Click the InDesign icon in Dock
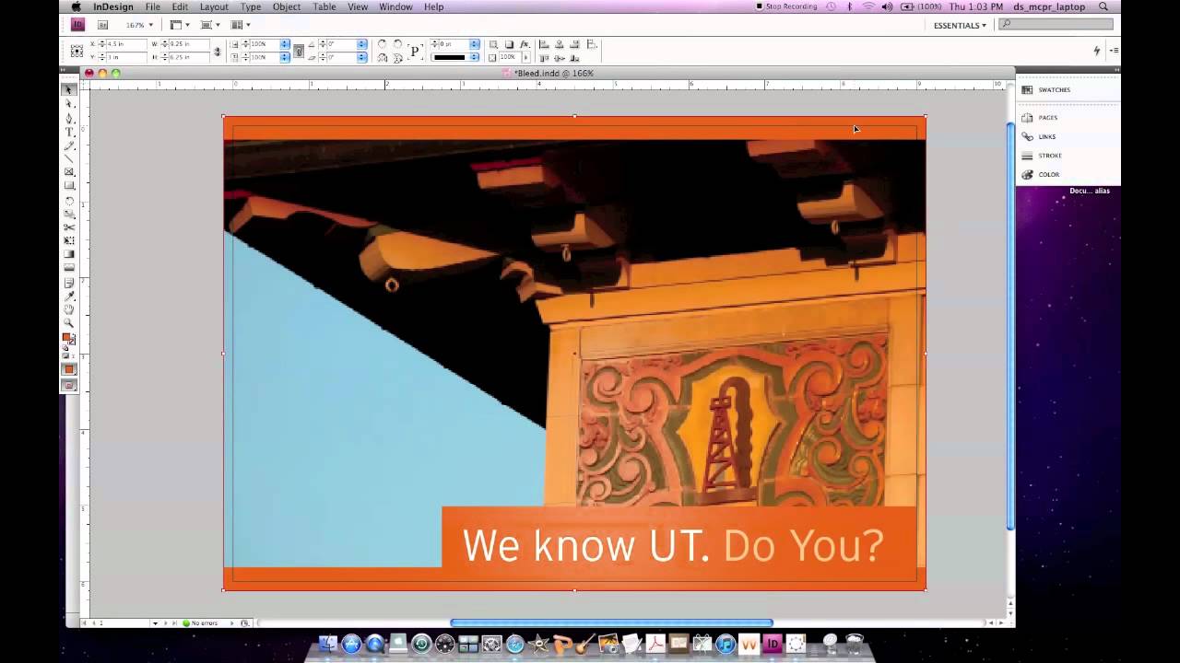The image size is (1180, 663). [773, 645]
